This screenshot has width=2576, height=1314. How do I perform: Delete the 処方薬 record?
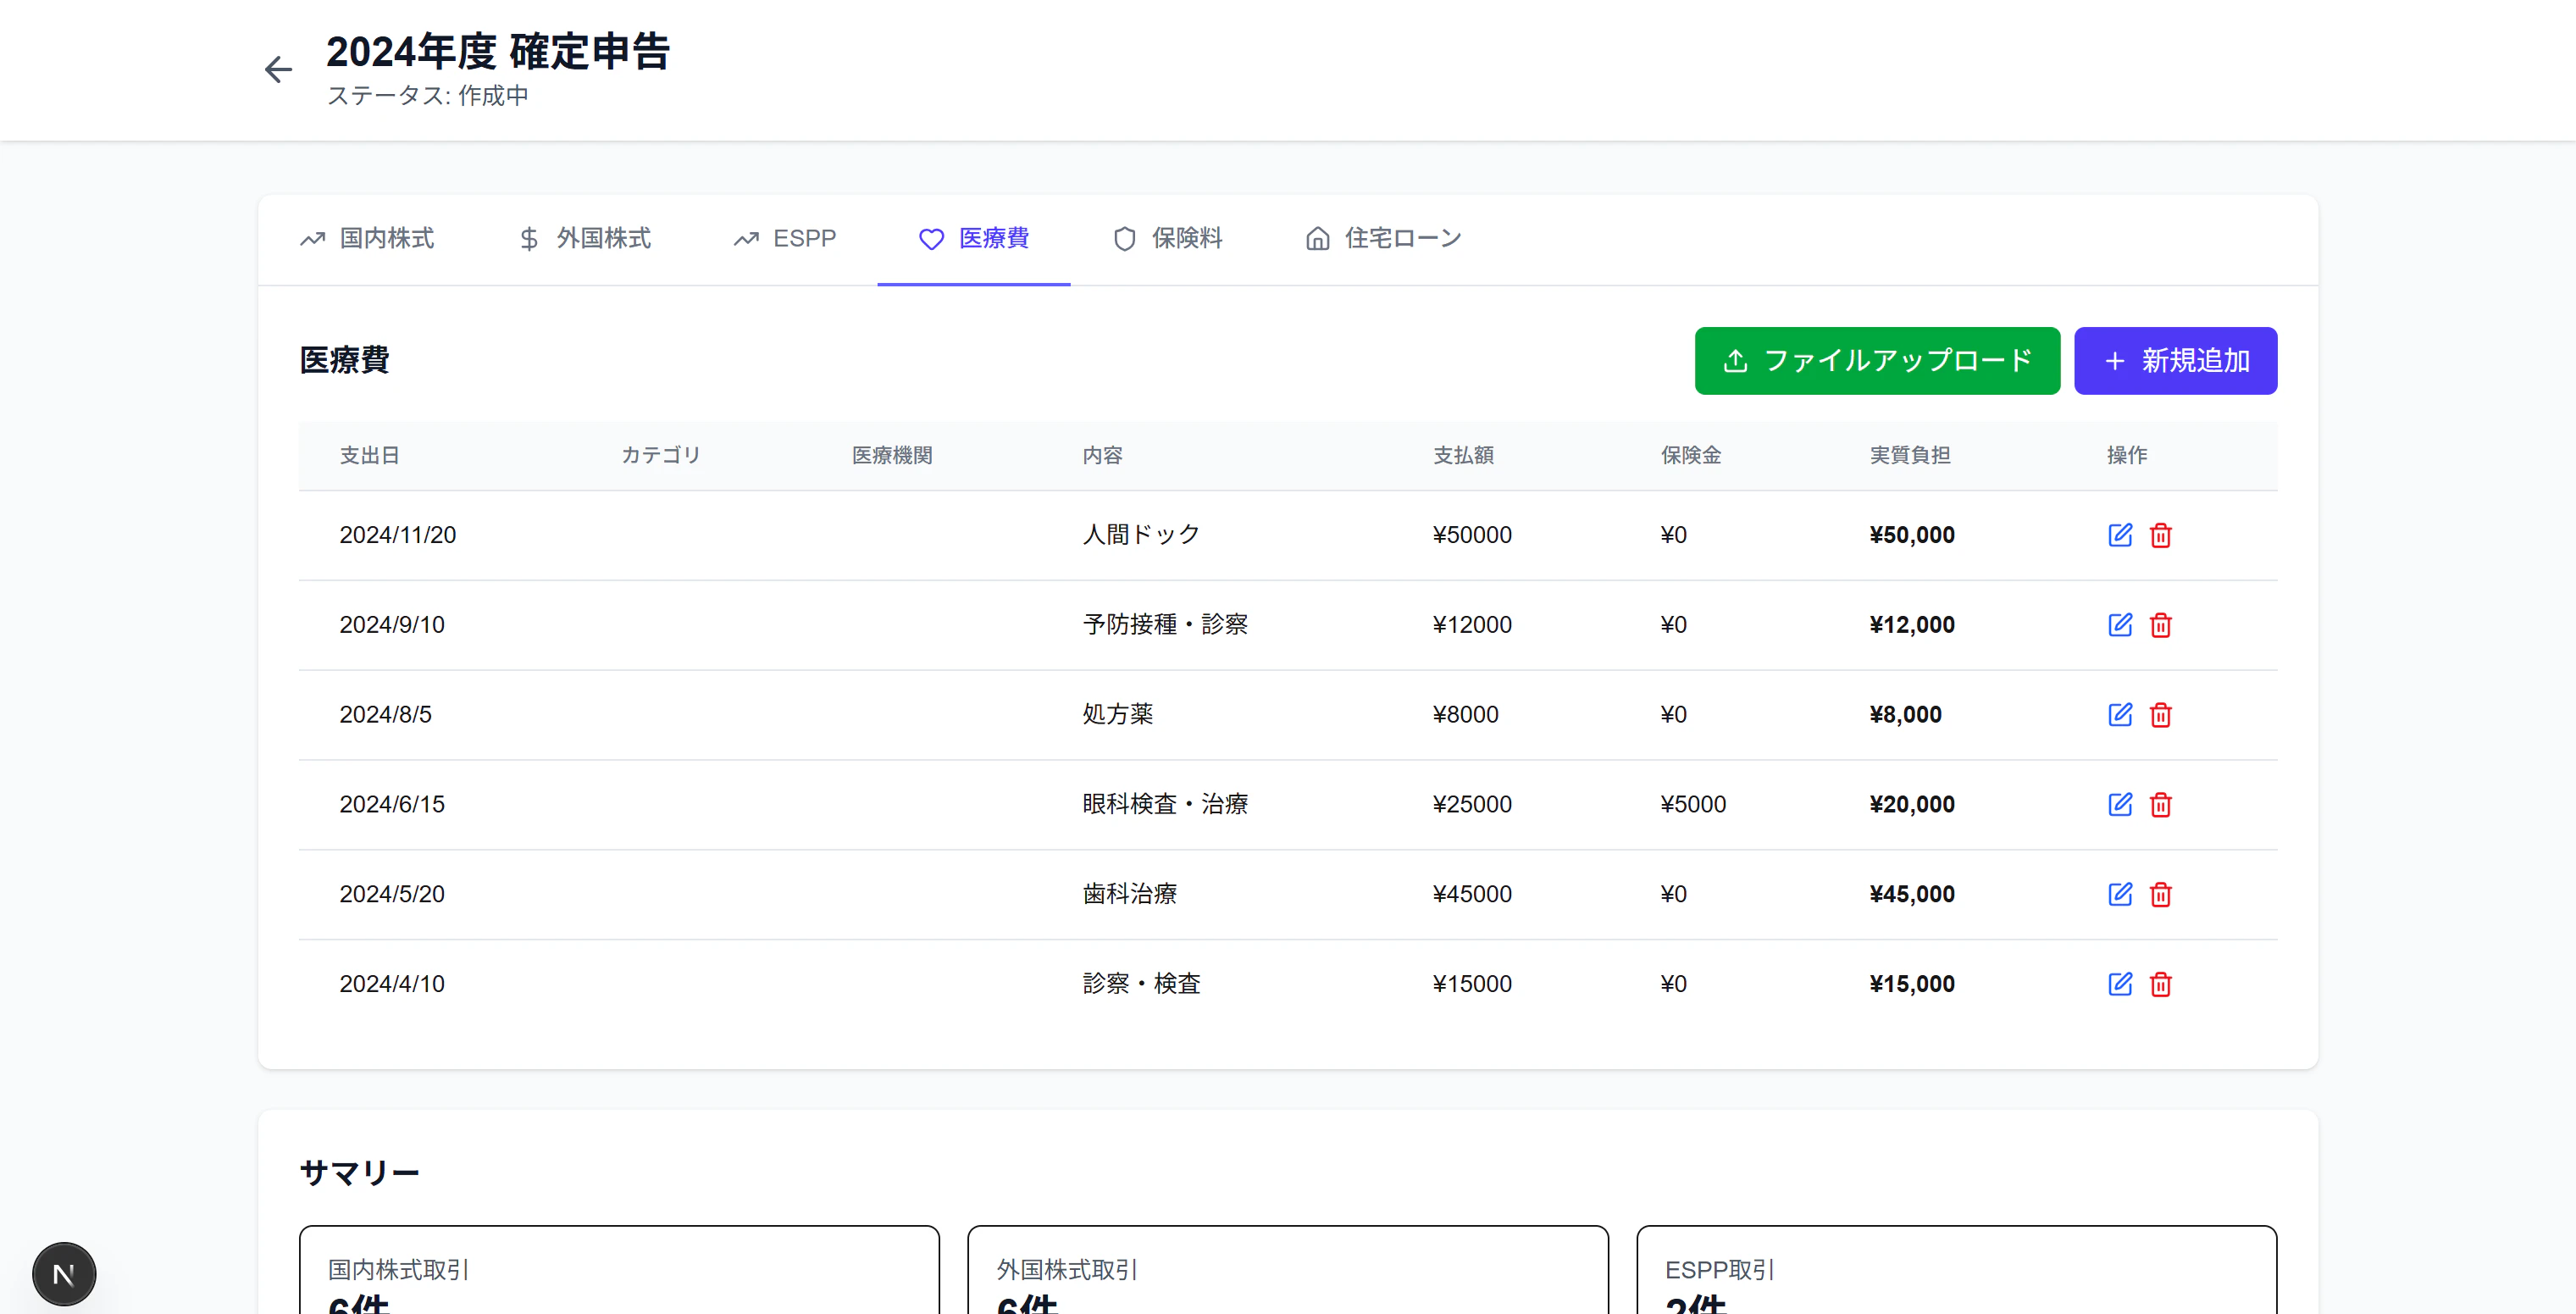2161,715
